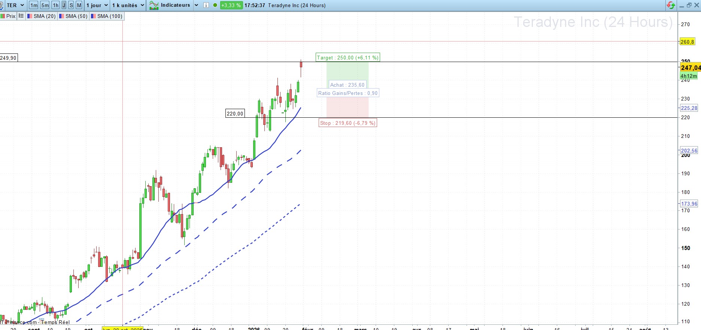Click the chart link icon beside TER
Screen dimensions: 701x330
click(2, 6)
